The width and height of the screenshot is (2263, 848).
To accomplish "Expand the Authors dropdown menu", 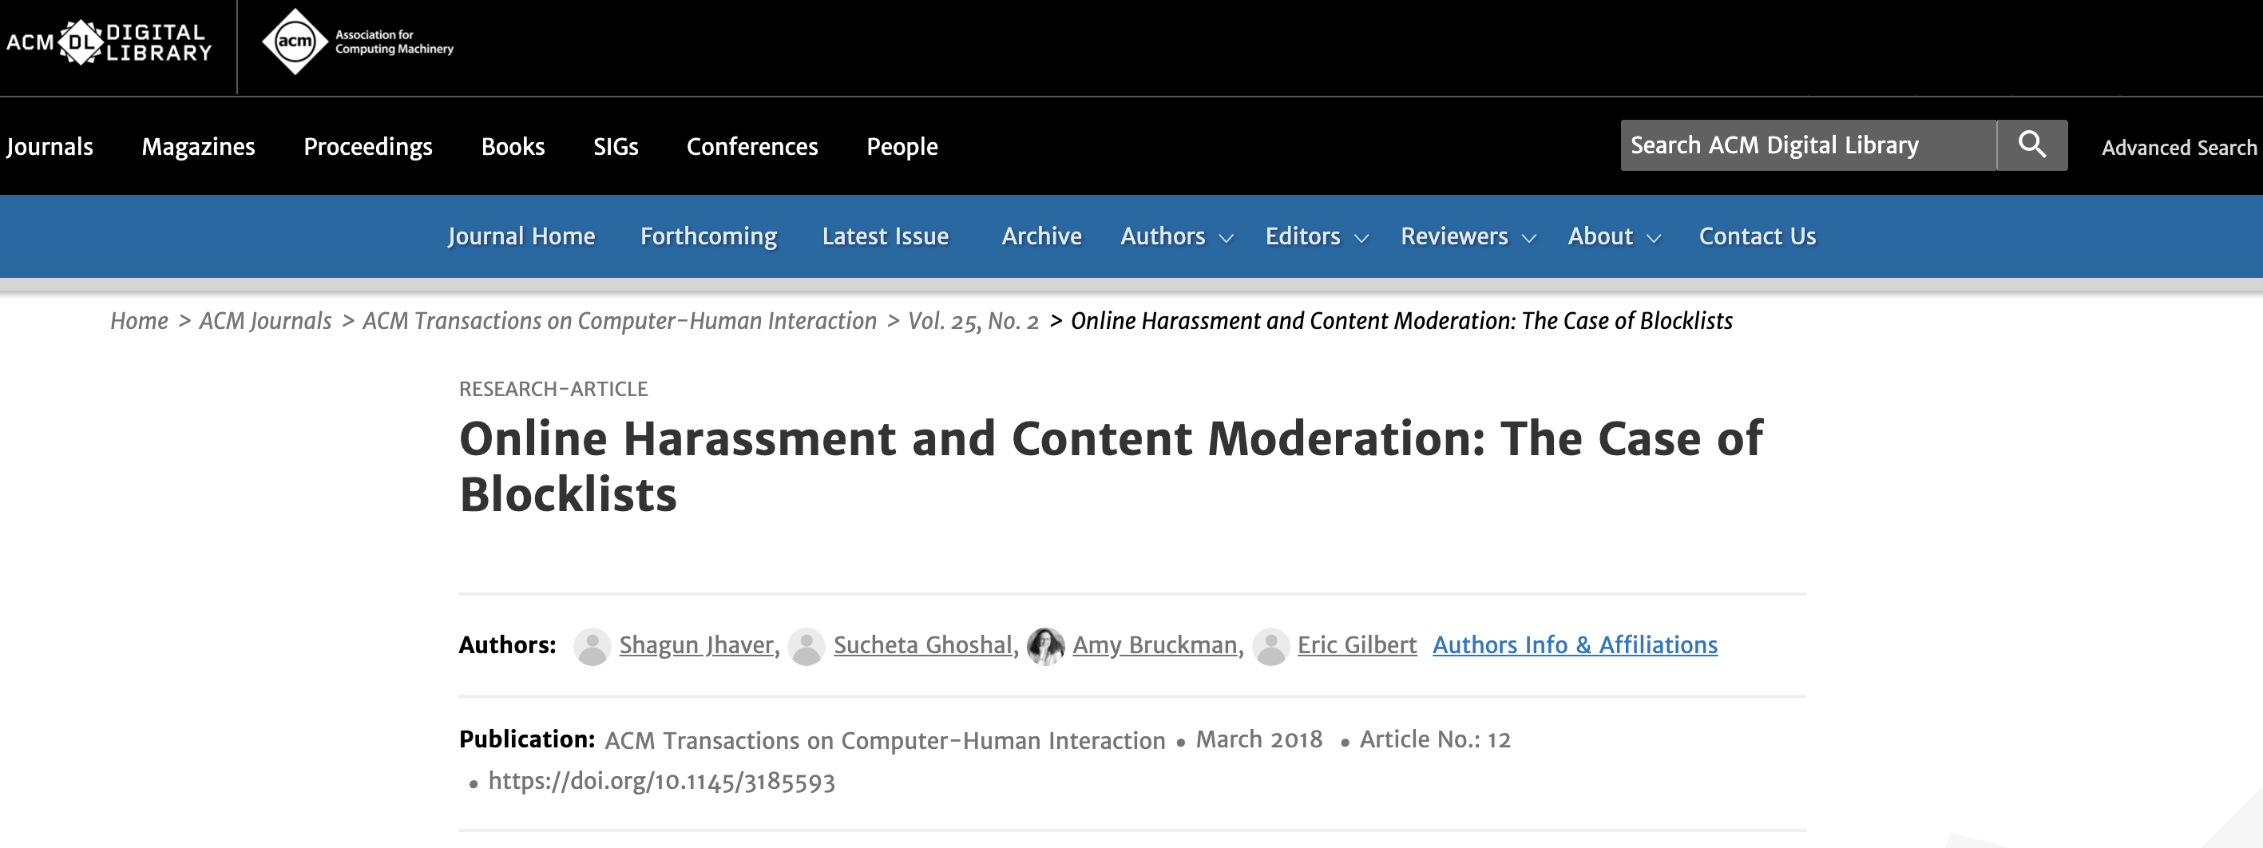I will click(1177, 236).
